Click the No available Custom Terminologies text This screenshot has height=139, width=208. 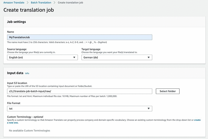[x=29, y=130]
